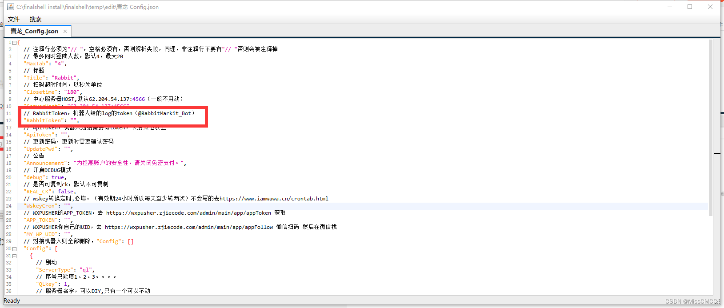This screenshot has height=308, width=724.
Task: Place cursor in the "RabbitToken" value
Action: tap(73, 120)
